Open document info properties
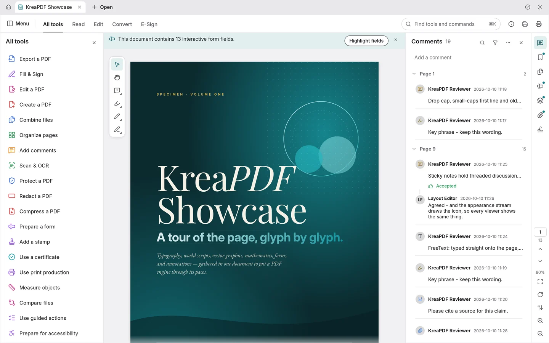Viewport: 549px width, 343px height. [511, 24]
